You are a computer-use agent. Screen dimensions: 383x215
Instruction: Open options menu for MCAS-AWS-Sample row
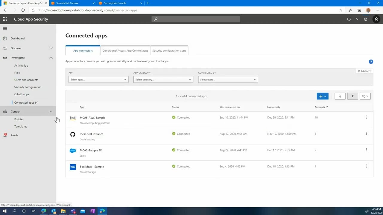366,117
